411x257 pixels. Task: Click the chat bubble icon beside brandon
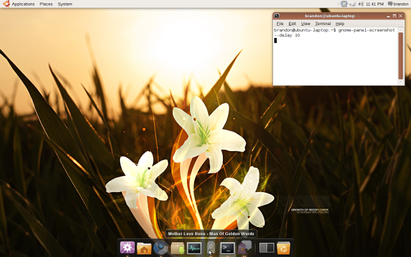click(x=390, y=4)
